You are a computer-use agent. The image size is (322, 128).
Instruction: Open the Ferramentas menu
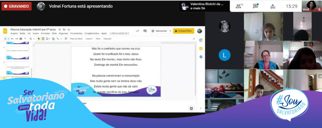76,33
